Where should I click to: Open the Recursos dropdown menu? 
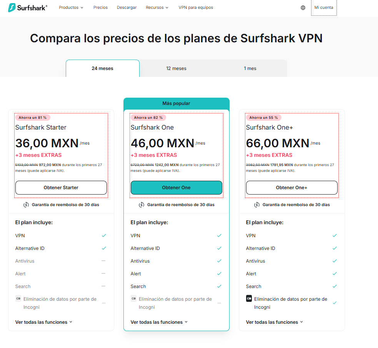[157, 8]
